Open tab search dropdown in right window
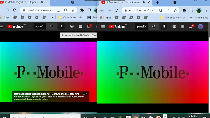The width and height of the screenshot is (210, 118). pos(175,2)
